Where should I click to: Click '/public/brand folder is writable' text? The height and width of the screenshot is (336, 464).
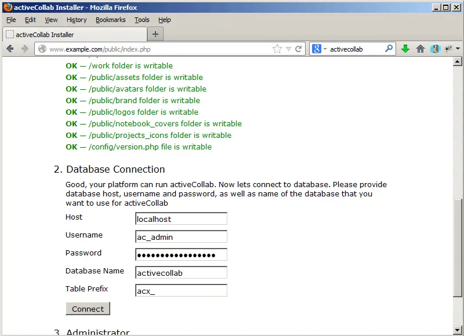pyautogui.click(x=144, y=100)
